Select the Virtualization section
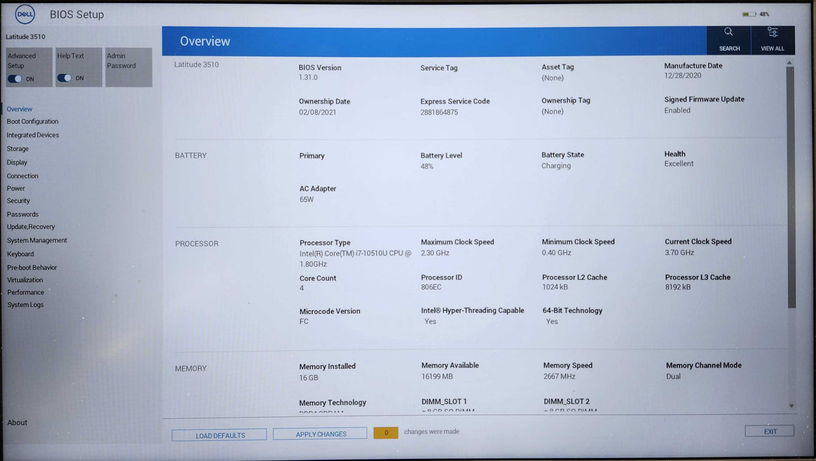Viewport: 816px width, 461px height. (24, 279)
